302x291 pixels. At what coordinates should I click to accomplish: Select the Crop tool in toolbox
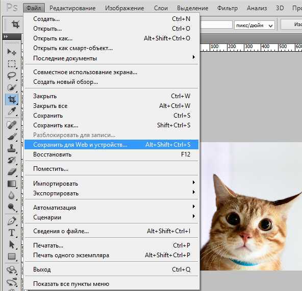[12, 99]
